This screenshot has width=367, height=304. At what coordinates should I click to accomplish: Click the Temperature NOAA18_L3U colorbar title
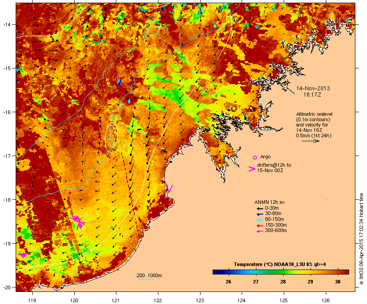pyautogui.click(x=280, y=265)
